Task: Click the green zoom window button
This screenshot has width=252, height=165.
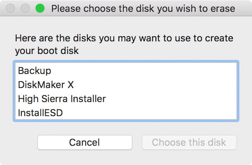Action: (x=40, y=8)
